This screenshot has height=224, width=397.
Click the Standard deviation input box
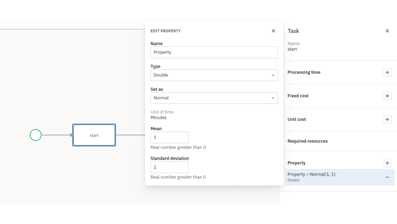pyautogui.click(x=170, y=167)
